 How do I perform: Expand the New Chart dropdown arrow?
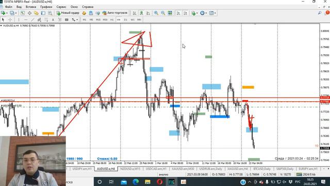tap(7, 13)
